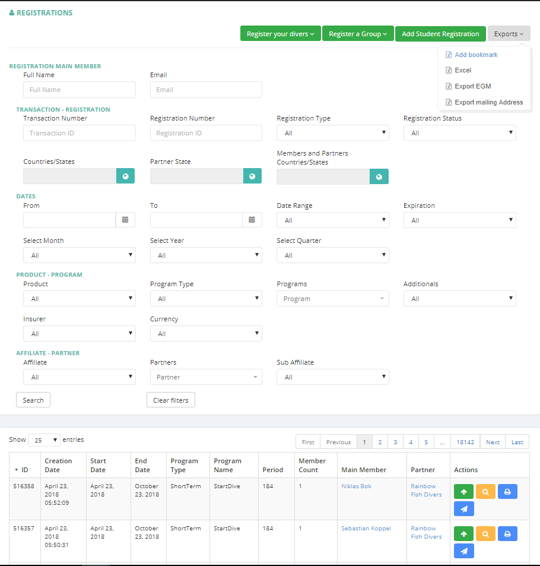Open the From date calendar icon
This screenshot has height=566, width=540.
coord(125,220)
